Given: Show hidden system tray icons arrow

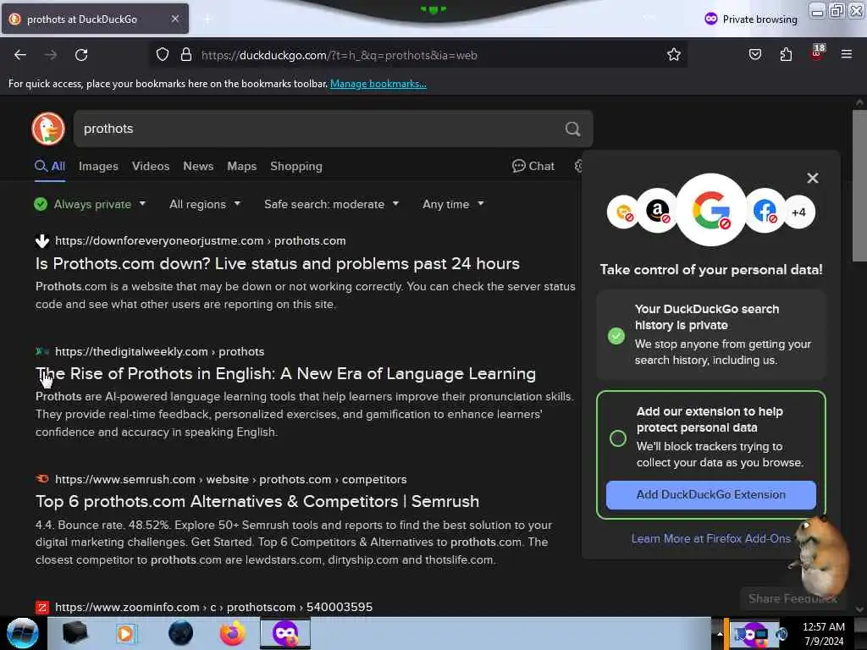Looking at the screenshot, I should coord(720,634).
